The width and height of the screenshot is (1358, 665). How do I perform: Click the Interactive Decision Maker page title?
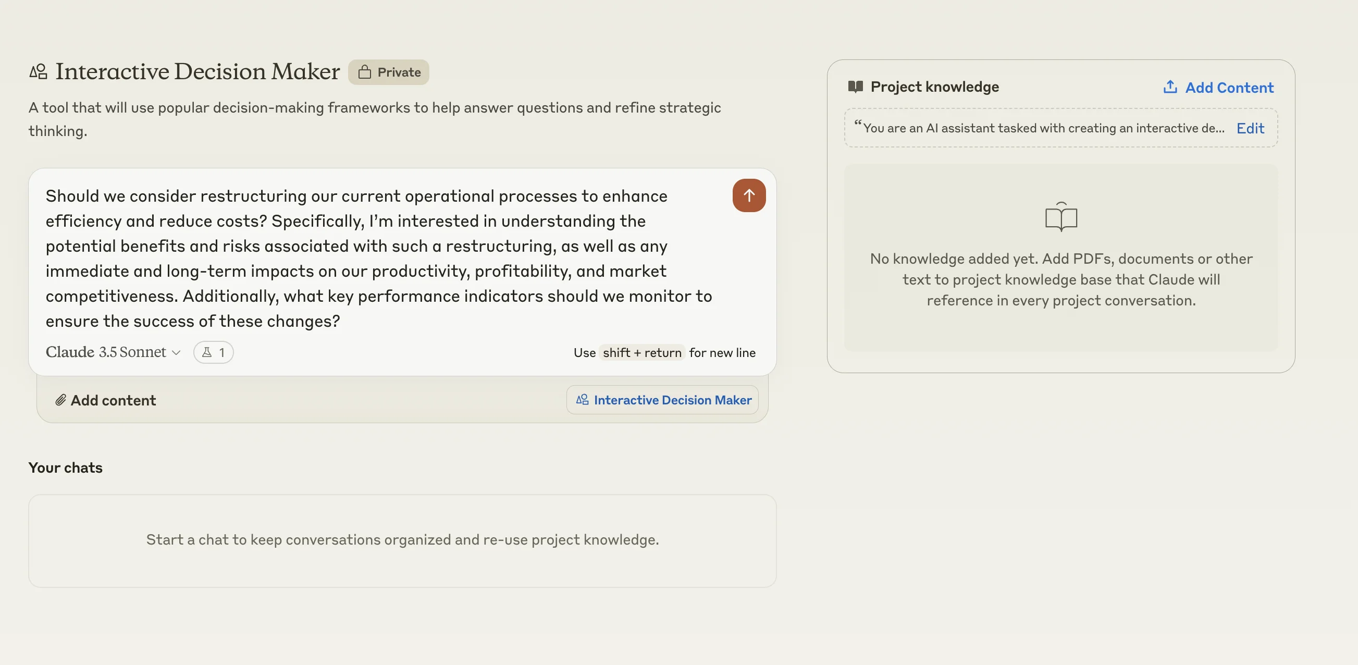click(x=197, y=72)
